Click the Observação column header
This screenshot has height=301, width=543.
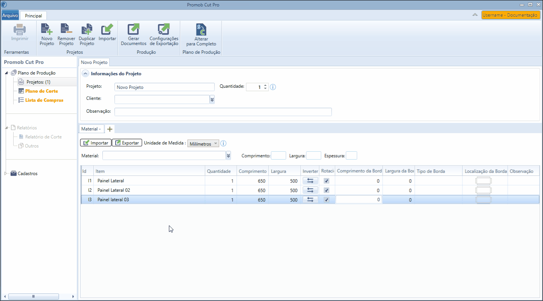click(523, 171)
